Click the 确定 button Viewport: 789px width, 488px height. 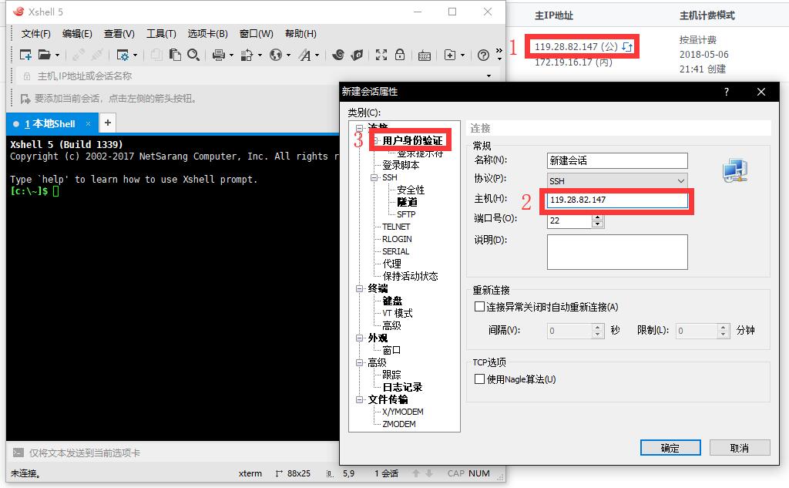coord(670,448)
